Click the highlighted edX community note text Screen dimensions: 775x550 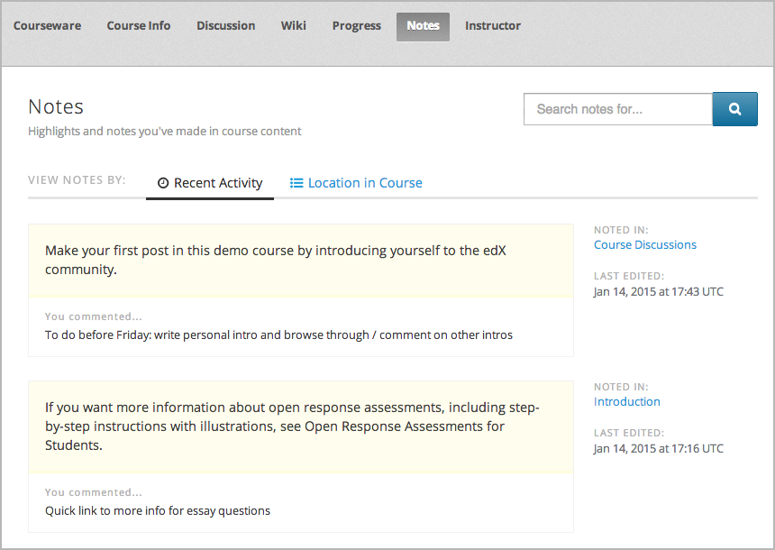276,260
